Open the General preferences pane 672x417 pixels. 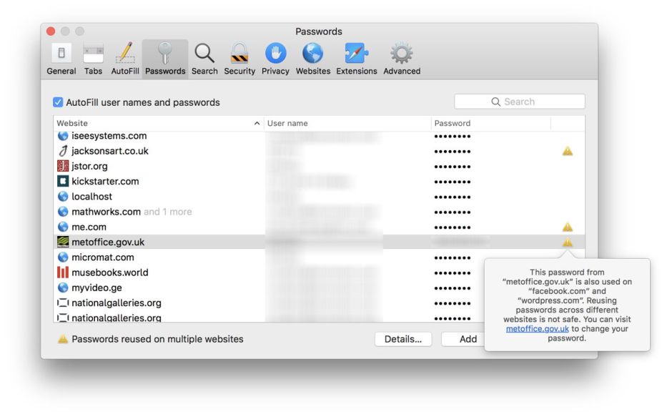[61, 58]
